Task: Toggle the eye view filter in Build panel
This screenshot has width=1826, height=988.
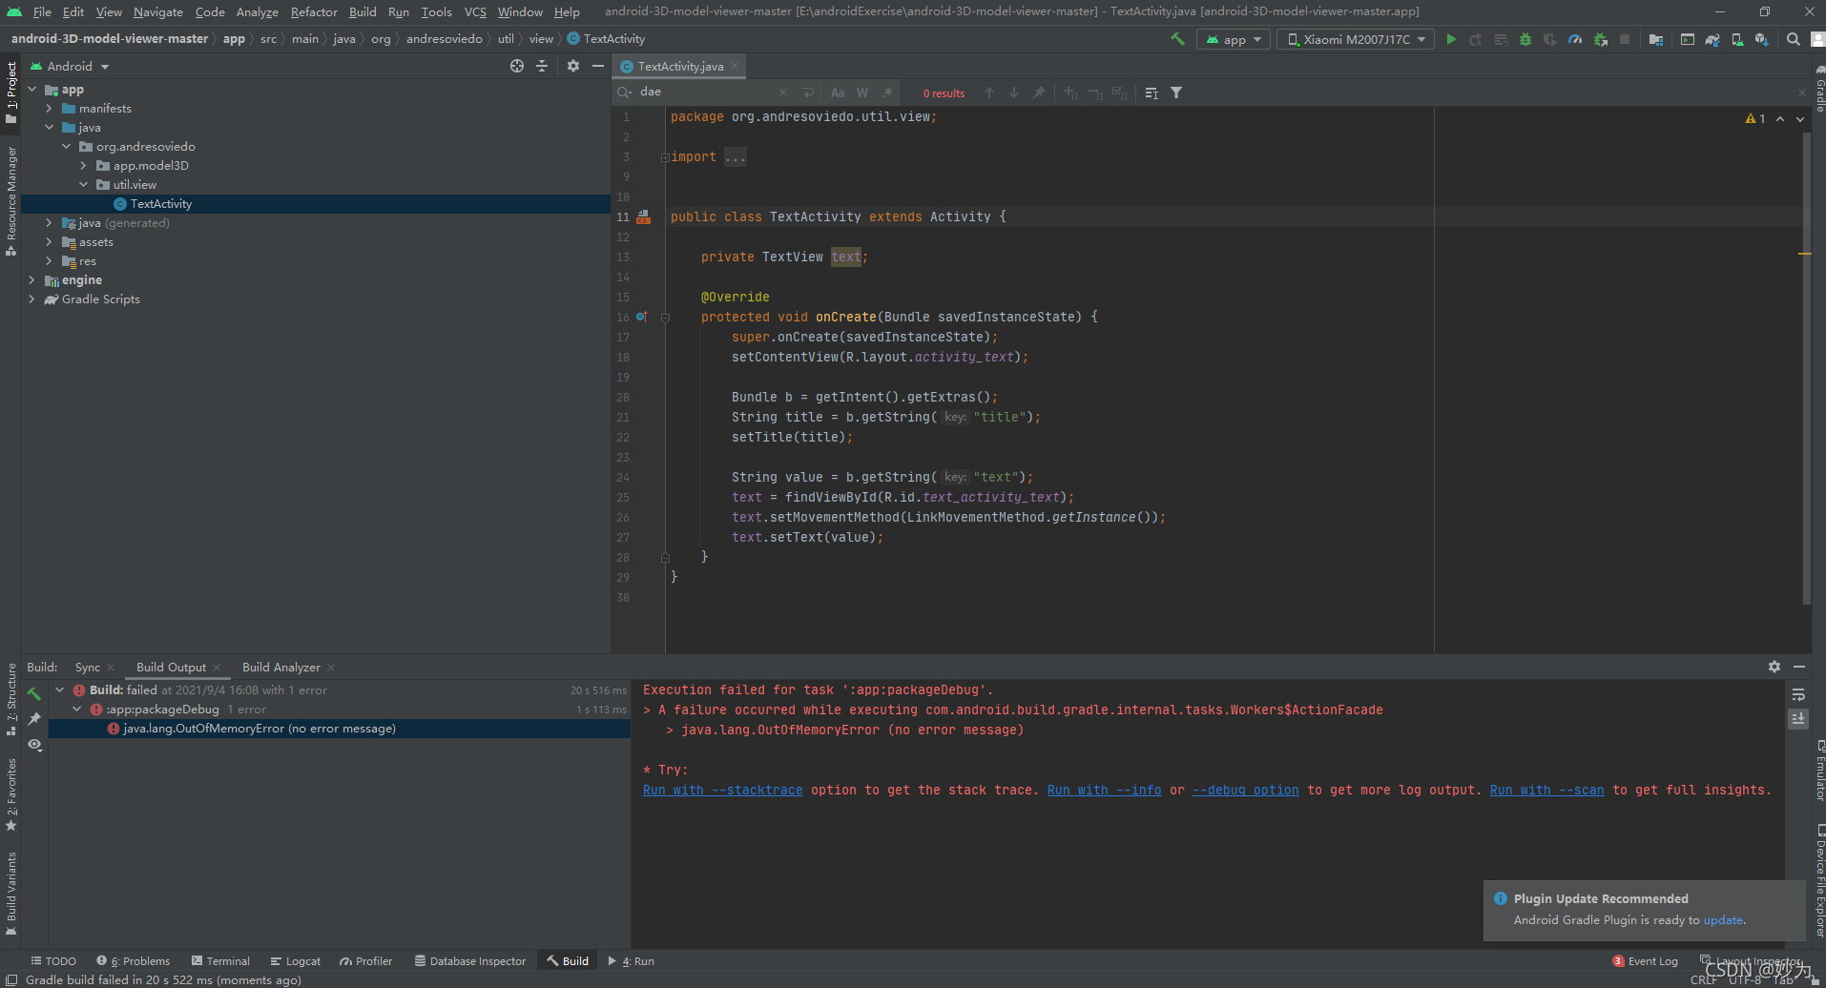Action: 34,744
